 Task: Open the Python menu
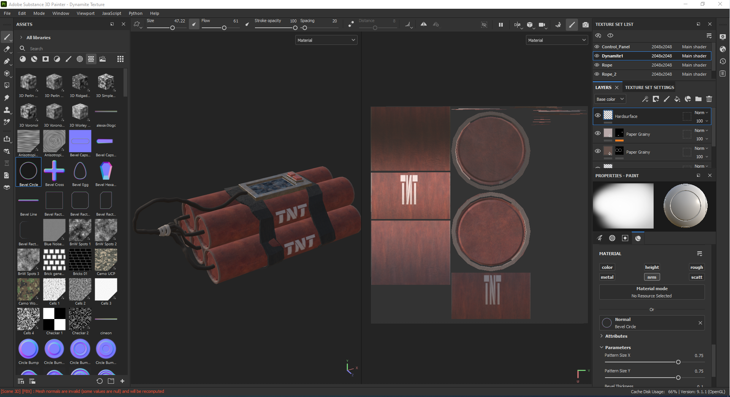(x=136, y=13)
